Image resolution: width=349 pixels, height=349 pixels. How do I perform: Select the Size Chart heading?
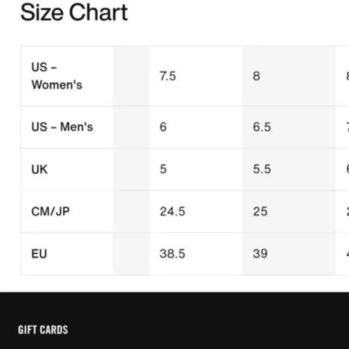[74, 13]
